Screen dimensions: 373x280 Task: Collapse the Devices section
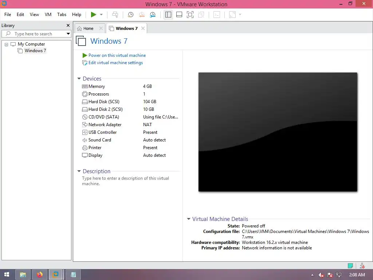tap(79, 79)
